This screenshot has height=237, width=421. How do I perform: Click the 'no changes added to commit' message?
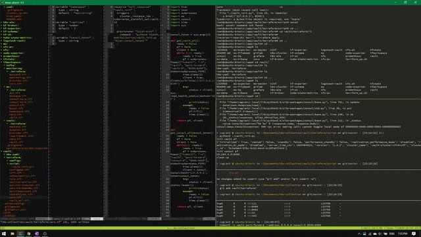coord(266,179)
